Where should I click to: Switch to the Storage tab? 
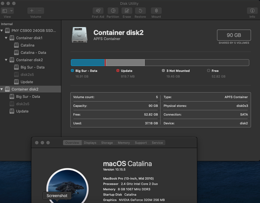(x=107, y=143)
